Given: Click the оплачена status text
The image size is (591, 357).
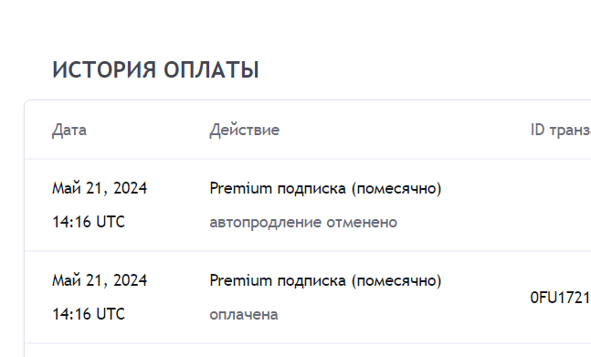Looking at the screenshot, I should click(x=244, y=315).
